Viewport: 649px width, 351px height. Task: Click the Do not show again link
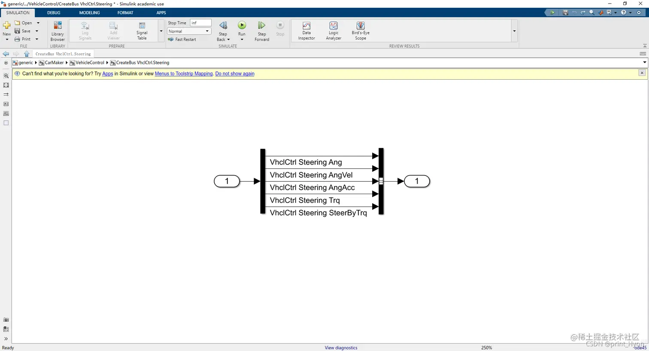235,74
